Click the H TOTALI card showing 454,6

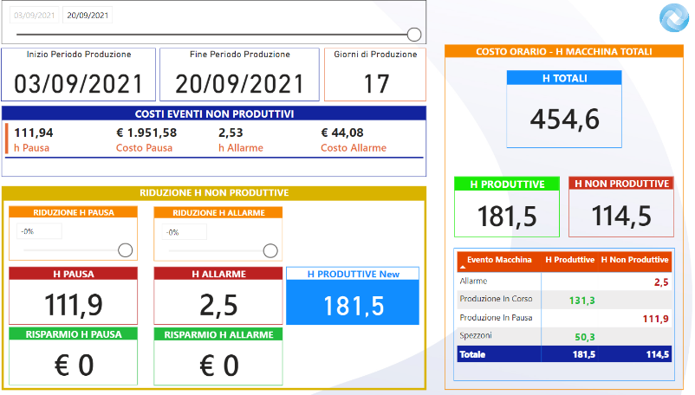pos(564,109)
